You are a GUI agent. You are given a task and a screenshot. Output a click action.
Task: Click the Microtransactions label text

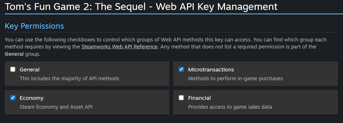[x=211, y=70]
